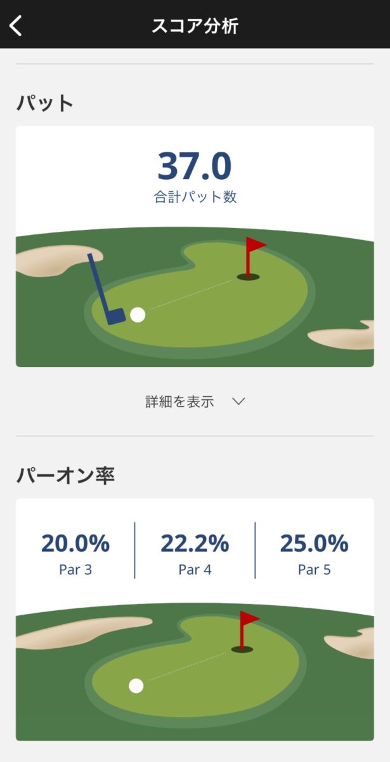The image size is (390, 762).
Task: Tap the back arrow in header
Action: coord(16,25)
